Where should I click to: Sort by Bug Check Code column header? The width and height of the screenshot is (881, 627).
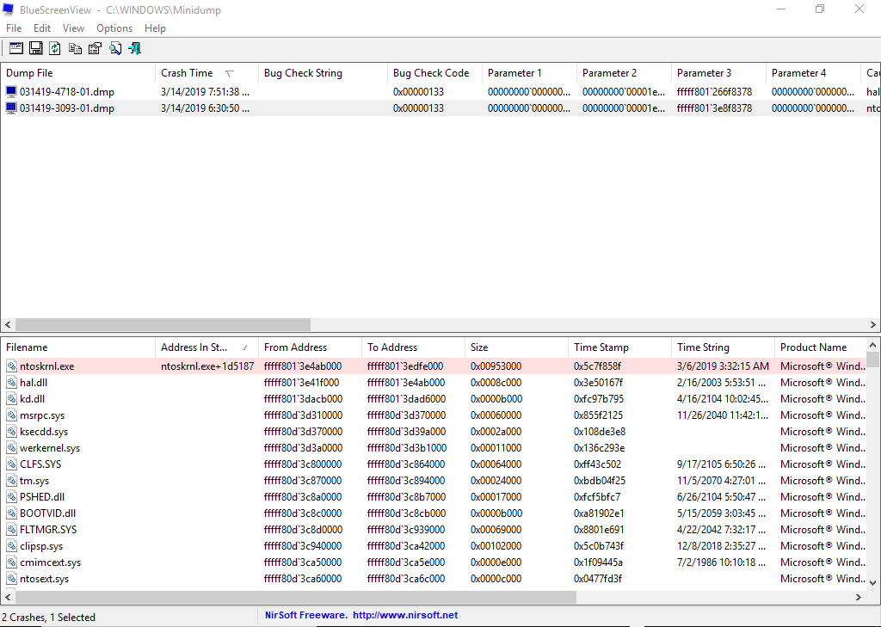point(434,73)
